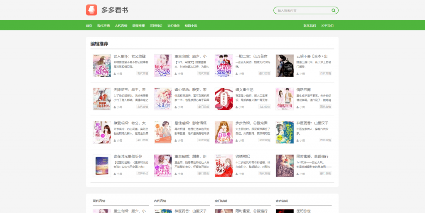This screenshot has width=425, height=213.
Task: Click the author icon under 误入狼怀
Action: pyautogui.click(x=115, y=73)
